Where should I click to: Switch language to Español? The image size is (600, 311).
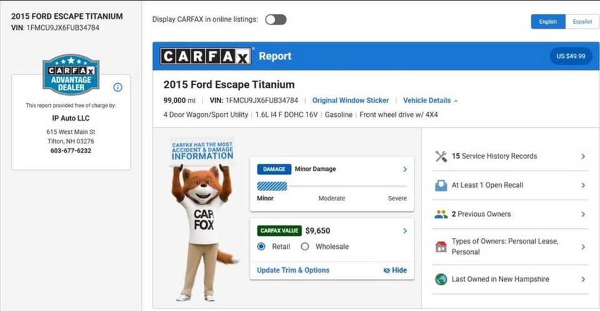(x=582, y=22)
